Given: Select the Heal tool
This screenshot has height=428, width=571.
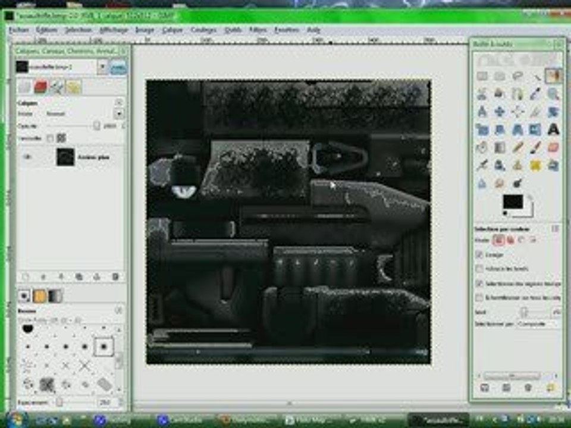Looking at the screenshot, I should [x=535, y=165].
